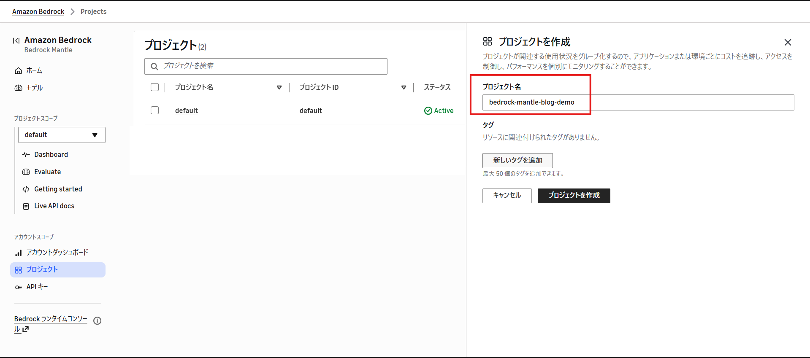Sort by プロジェクト名 column arrow
810x358 pixels.
279,87
